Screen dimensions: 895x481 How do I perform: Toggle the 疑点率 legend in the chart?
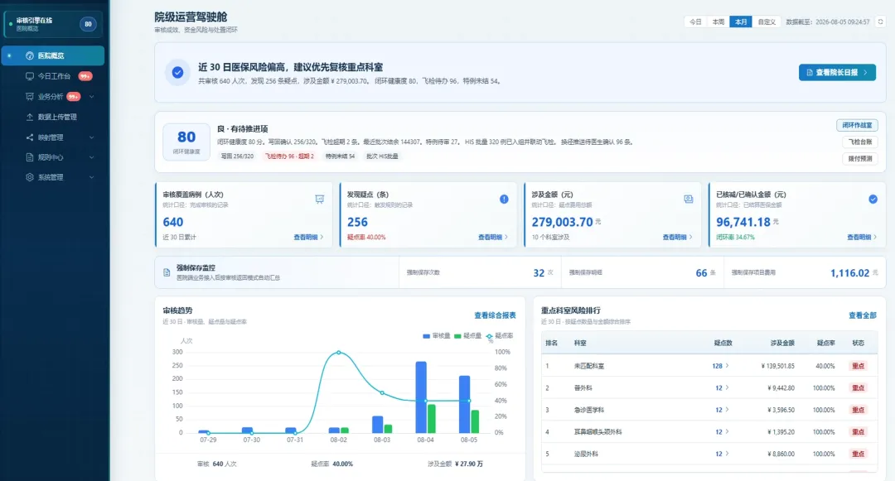500,336
